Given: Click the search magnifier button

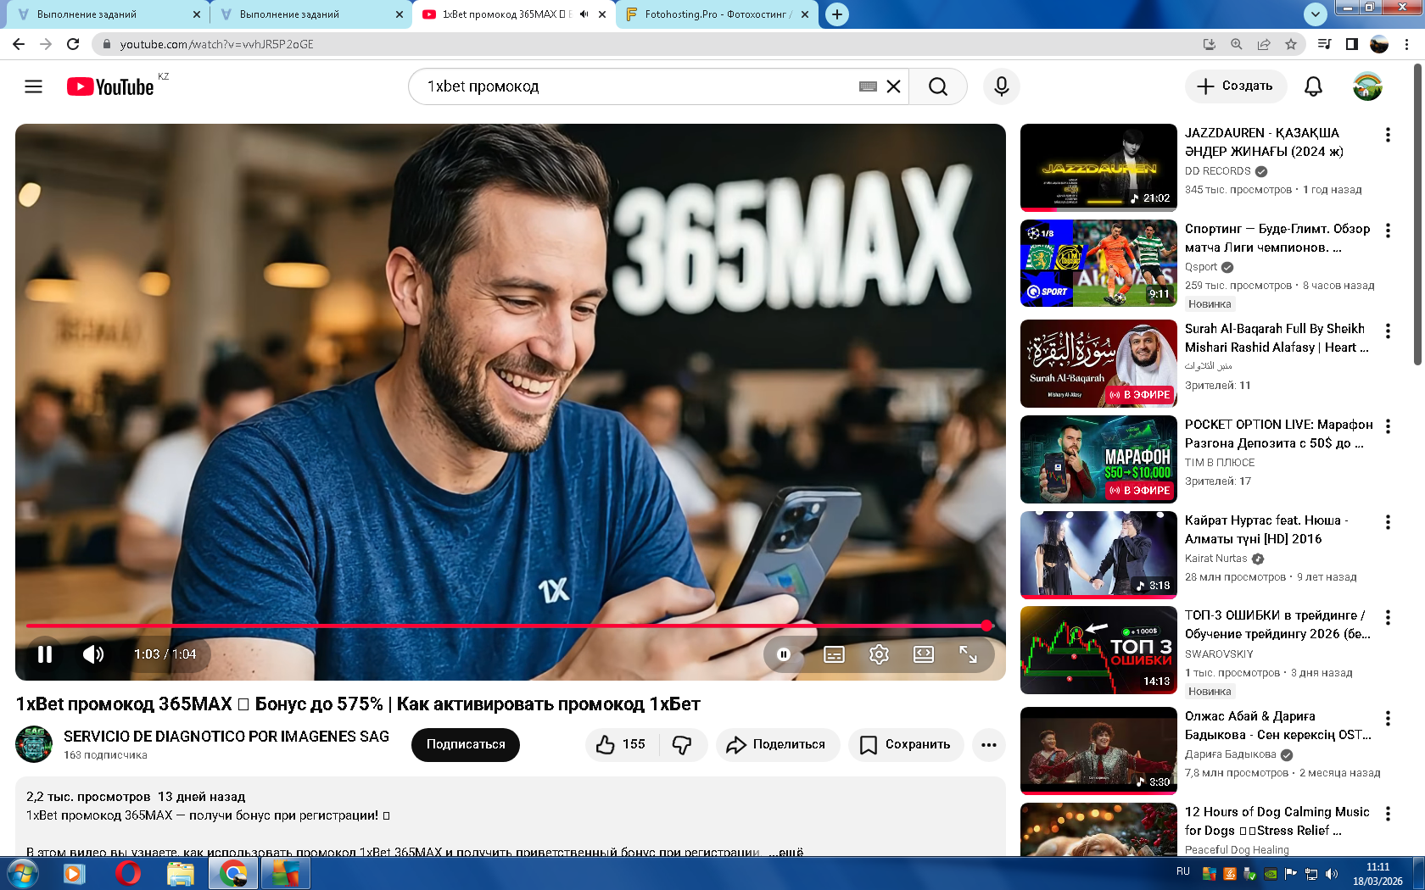Looking at the screenshot, I should click(937, 86).
